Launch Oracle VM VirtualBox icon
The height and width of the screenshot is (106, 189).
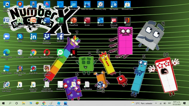(x=100, y=84)
